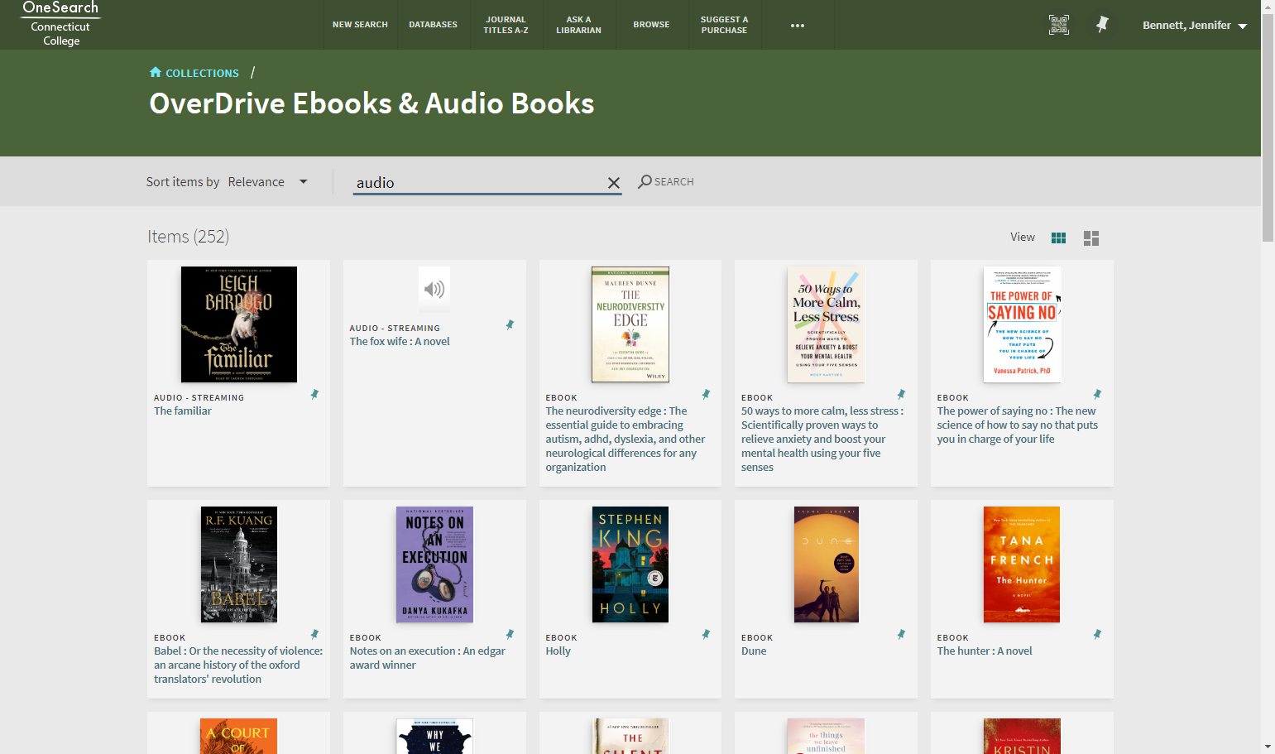Pin Notes on an execution item

click(510, 635)
